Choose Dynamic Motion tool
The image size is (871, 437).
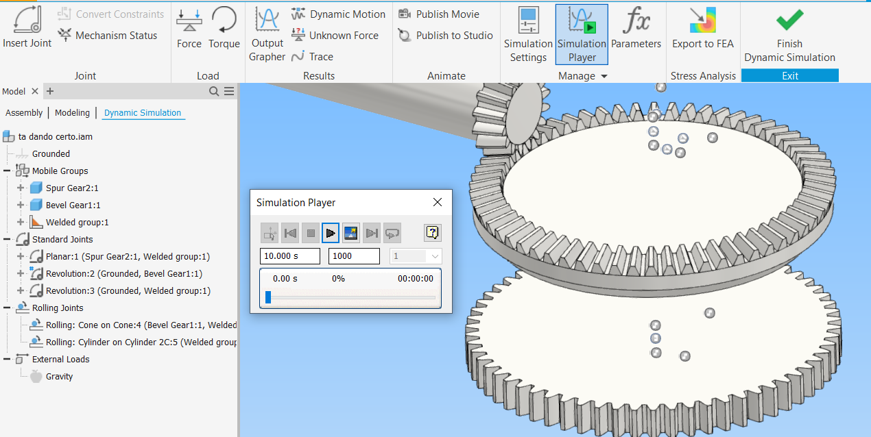coord(338,14)
